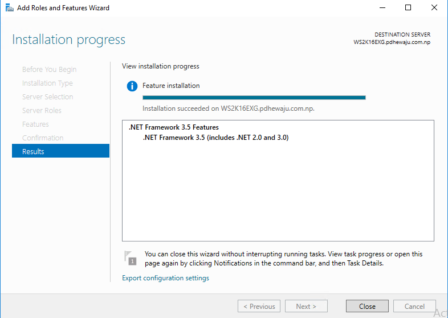
Task: Click the Close button at the bottom
Action: (367, 307)
